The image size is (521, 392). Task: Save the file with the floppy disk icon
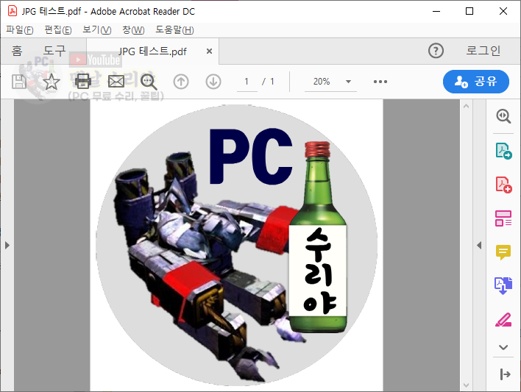[x=19, y=82]
